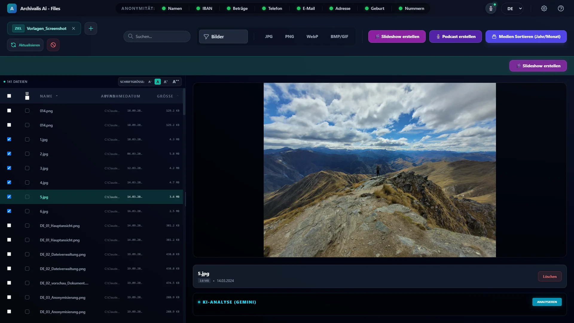Toggle the E-Mail anonymity indicator

pos(306,8)
